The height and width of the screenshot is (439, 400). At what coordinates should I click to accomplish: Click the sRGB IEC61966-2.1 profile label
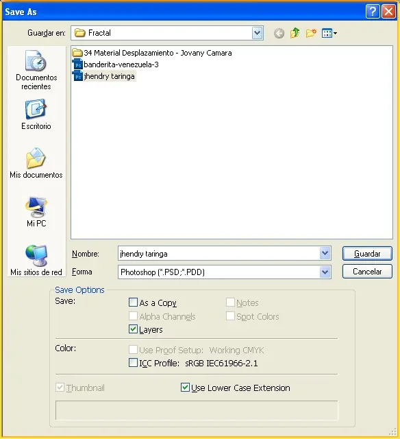coord(221,363)
